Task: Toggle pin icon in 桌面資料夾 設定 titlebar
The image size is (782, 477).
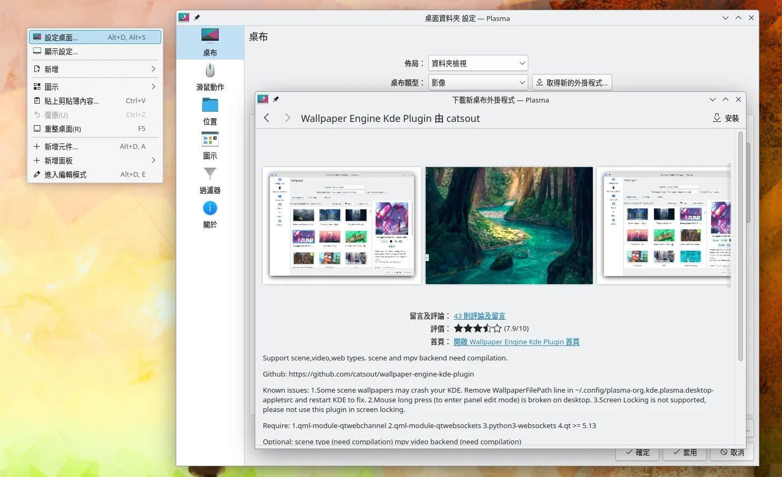Action: coord(197,18)
